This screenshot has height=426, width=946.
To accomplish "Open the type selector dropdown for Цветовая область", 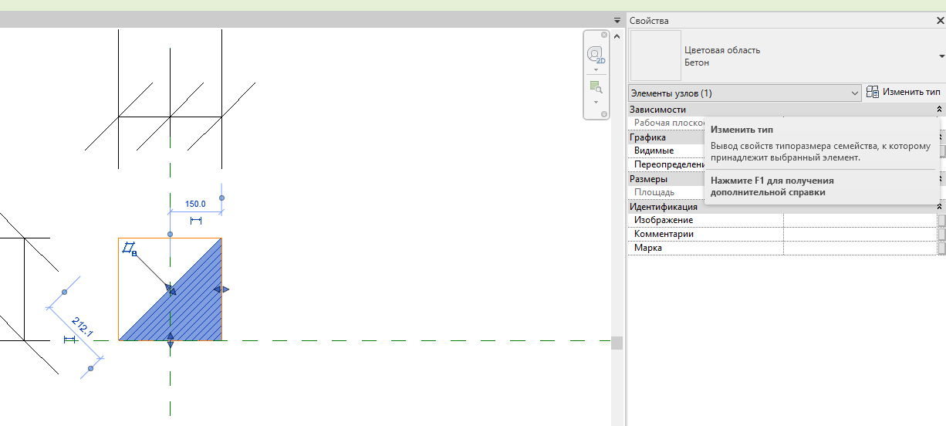I will point(942,56).
